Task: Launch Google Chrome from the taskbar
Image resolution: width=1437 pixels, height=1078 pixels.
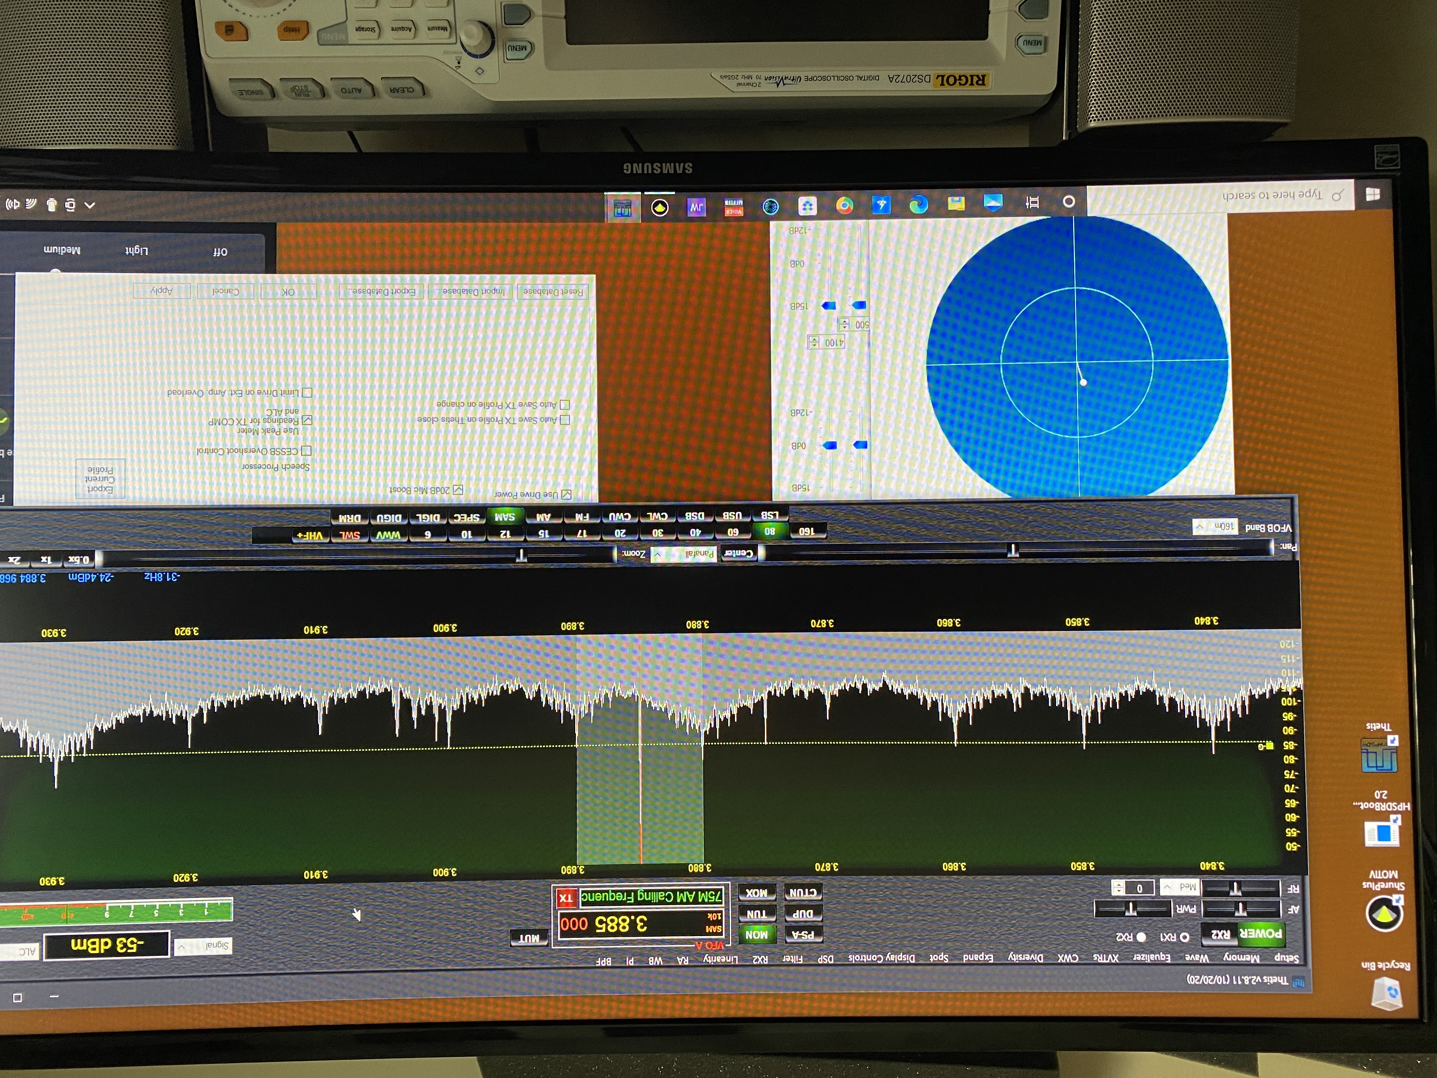Action: pos(844,206)
